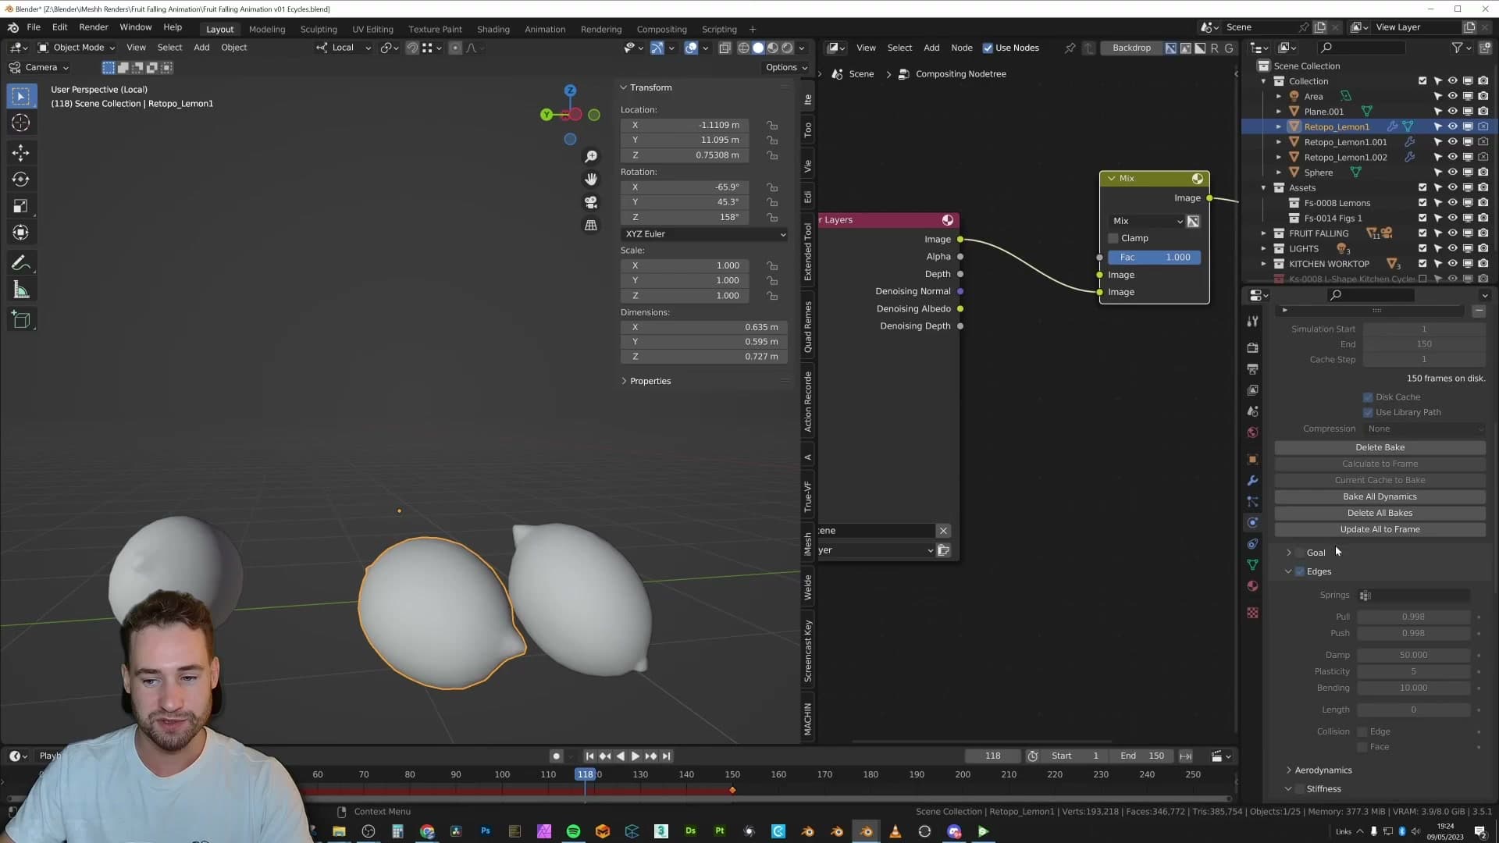
Task: Open the Object Mode dropdown
Action: click(x=77, y=48)
